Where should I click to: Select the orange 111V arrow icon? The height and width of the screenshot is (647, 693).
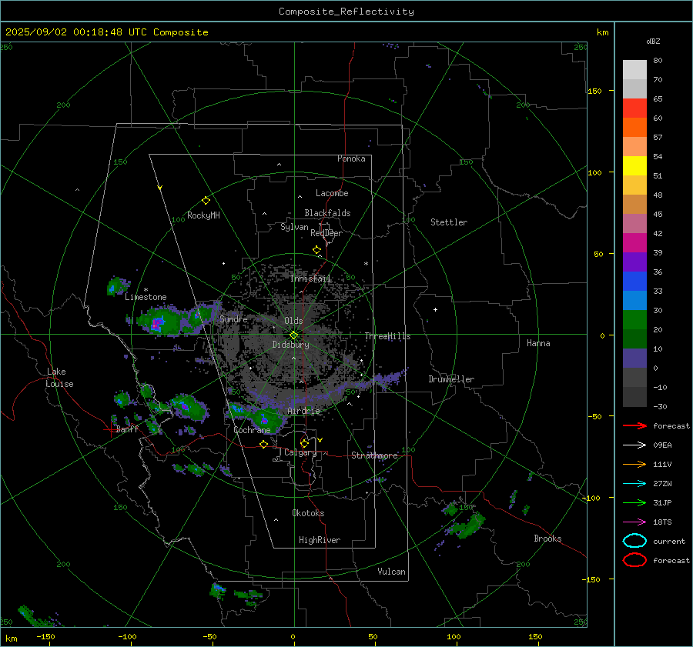(x=634, y=464)
